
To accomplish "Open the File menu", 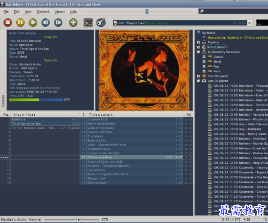I will tap(6, 12).
